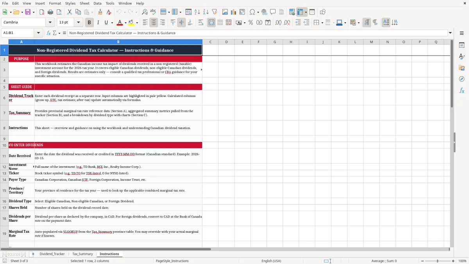Viewport: 469px width, 264px height.
Task: Open sidebar Styles icon
Action: click(x=462, y=57)
